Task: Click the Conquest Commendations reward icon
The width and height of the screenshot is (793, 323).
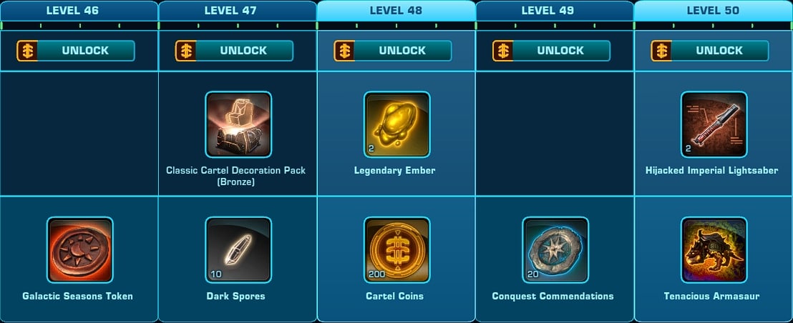Action: tap(555, 250)
